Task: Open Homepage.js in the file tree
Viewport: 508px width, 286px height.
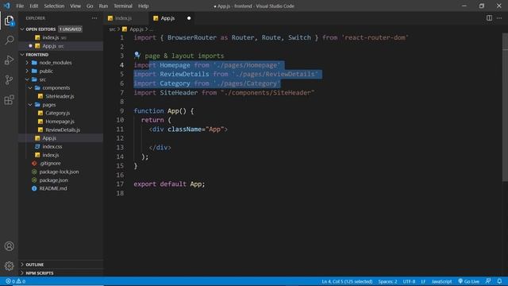Action: tap(61, 122)
